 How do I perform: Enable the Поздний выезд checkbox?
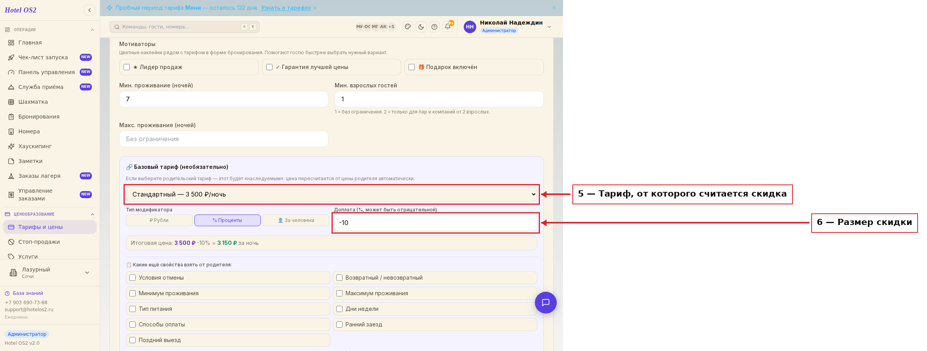(x=133, y=340)
